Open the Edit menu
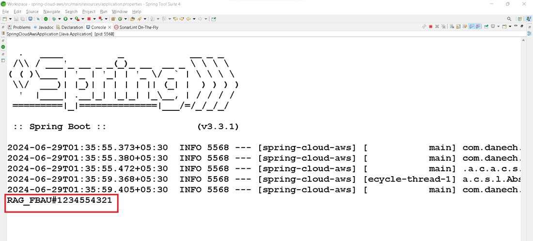Viewport: 533px width, 241px height. click(x=17, y=12)
